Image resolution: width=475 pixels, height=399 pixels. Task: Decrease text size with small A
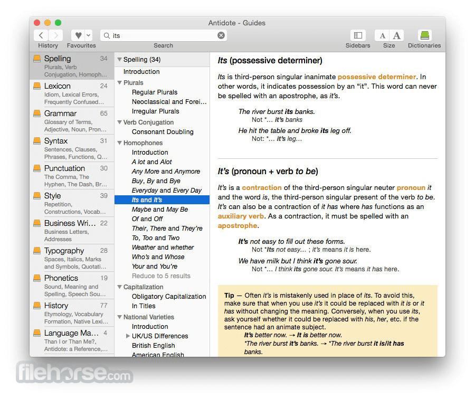click(382, 35)
